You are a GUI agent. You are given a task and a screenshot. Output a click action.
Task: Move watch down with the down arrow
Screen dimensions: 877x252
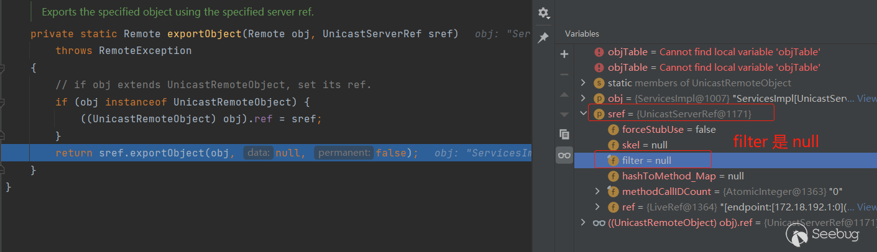point(564,114)
